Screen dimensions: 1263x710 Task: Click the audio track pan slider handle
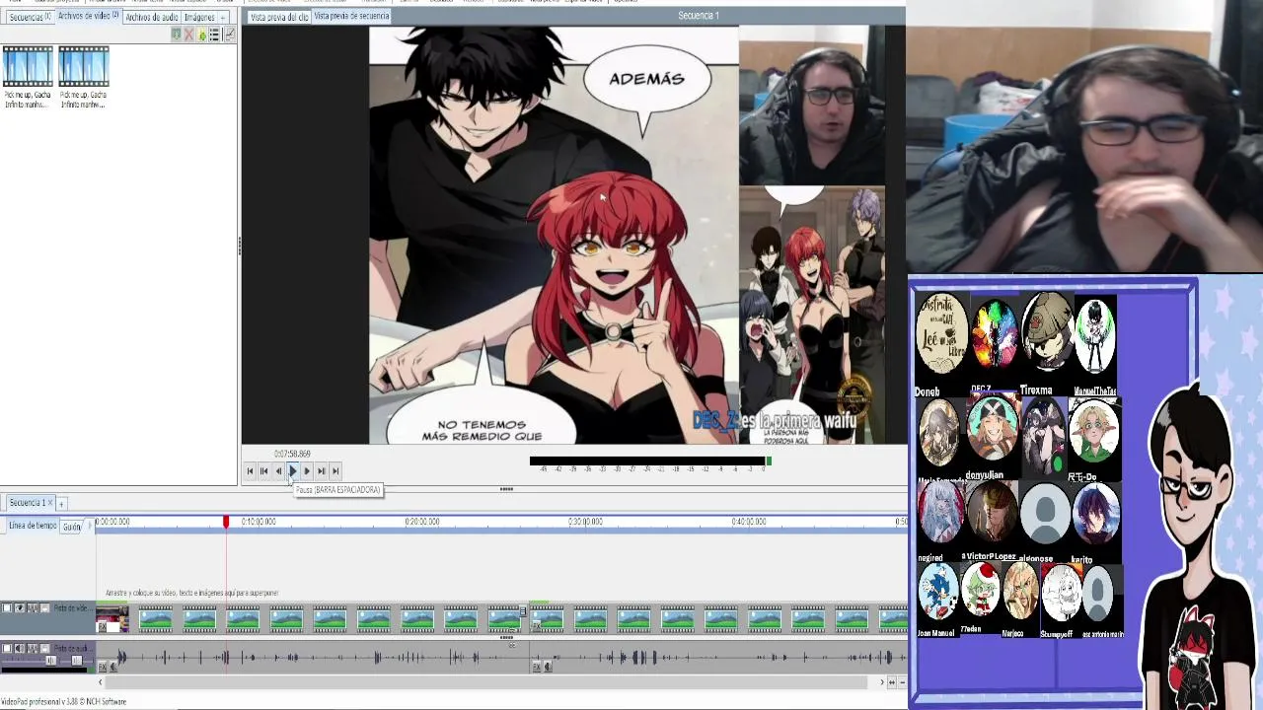pos(78,660)
